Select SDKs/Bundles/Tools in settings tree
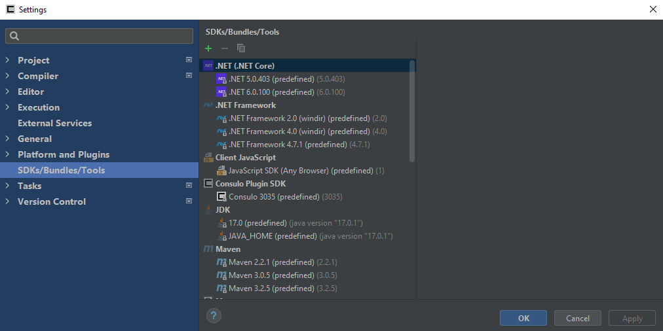The image size is (663, 331). (x=99, y=170)
